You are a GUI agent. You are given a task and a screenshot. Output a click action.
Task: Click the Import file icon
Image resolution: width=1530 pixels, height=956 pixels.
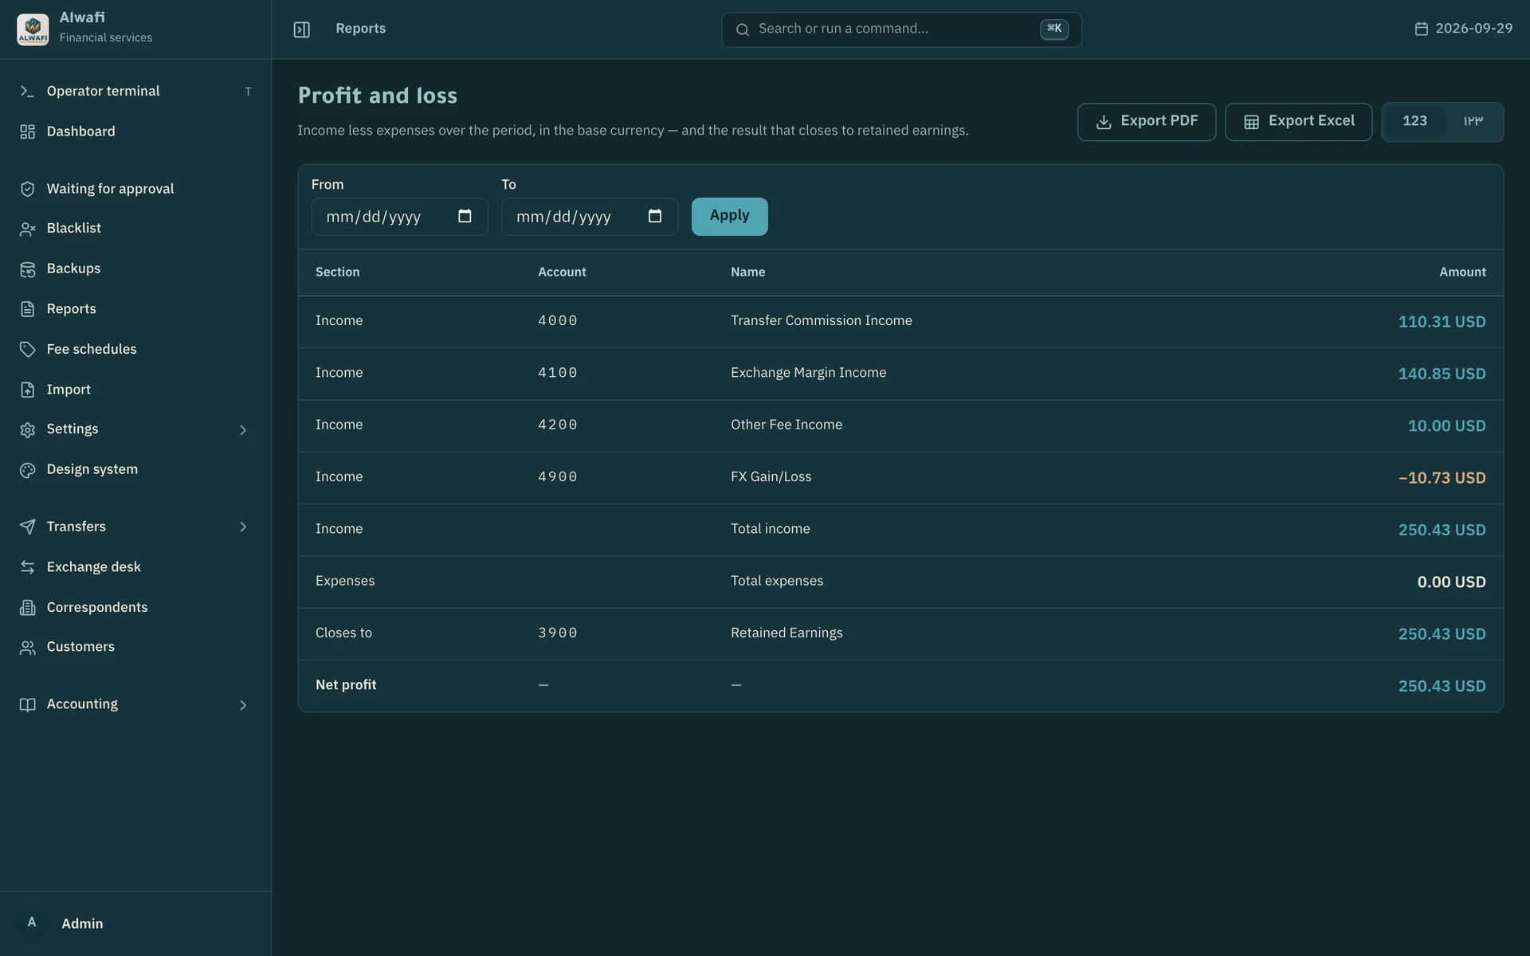[27, 390]
